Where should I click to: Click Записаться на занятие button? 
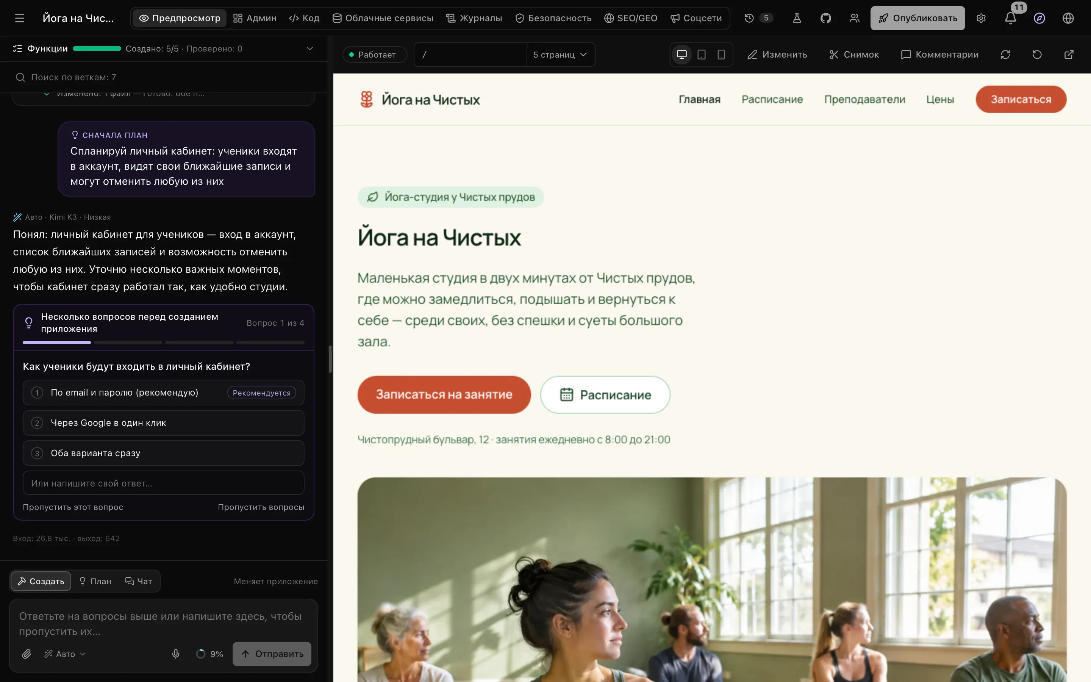point(444,395)
